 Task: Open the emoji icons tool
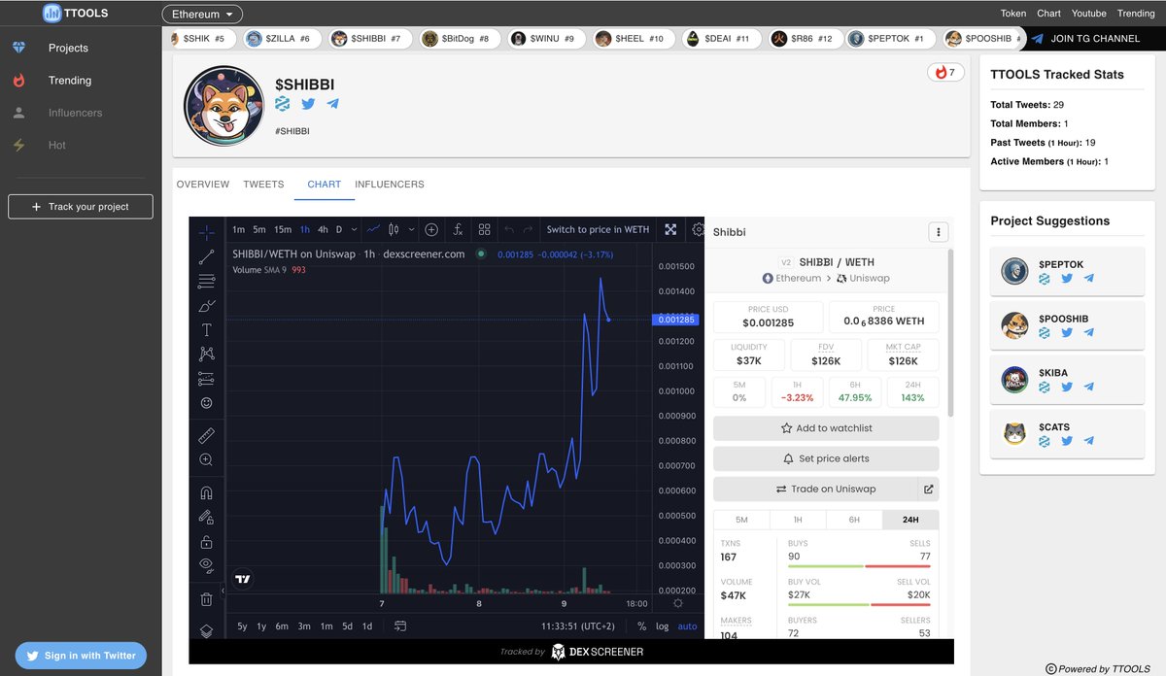tap(206, 403)
